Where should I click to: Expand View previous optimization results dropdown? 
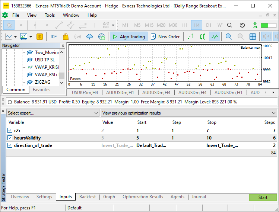(x=189, y=113)
